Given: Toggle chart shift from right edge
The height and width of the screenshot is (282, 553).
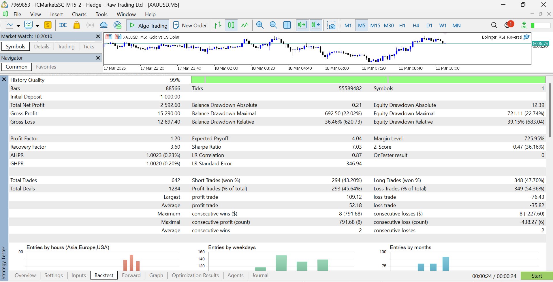Looking at the screenshot, I should coord(316,25).
